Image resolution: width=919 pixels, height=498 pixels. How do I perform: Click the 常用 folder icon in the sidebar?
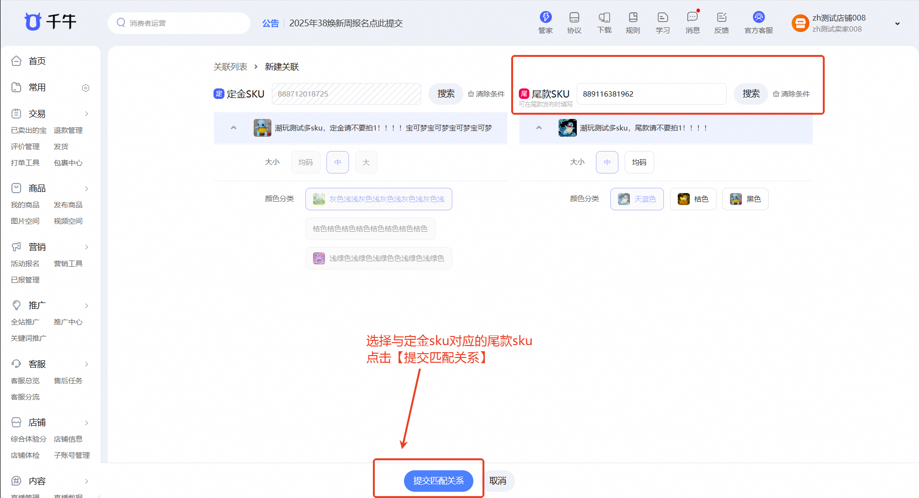point(16,87)
